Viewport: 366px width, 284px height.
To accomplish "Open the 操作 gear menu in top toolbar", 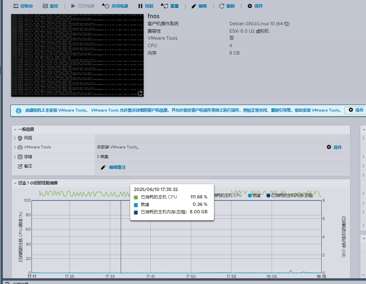I will (x=250, y=6).
